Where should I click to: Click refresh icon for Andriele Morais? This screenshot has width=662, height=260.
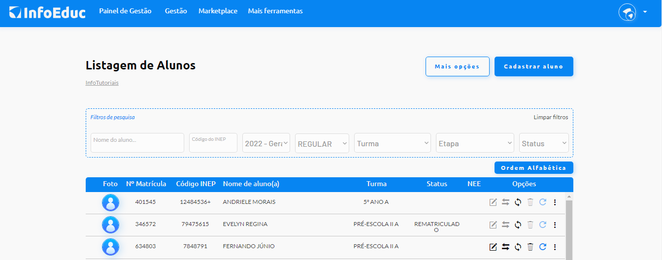click(543, 202)
